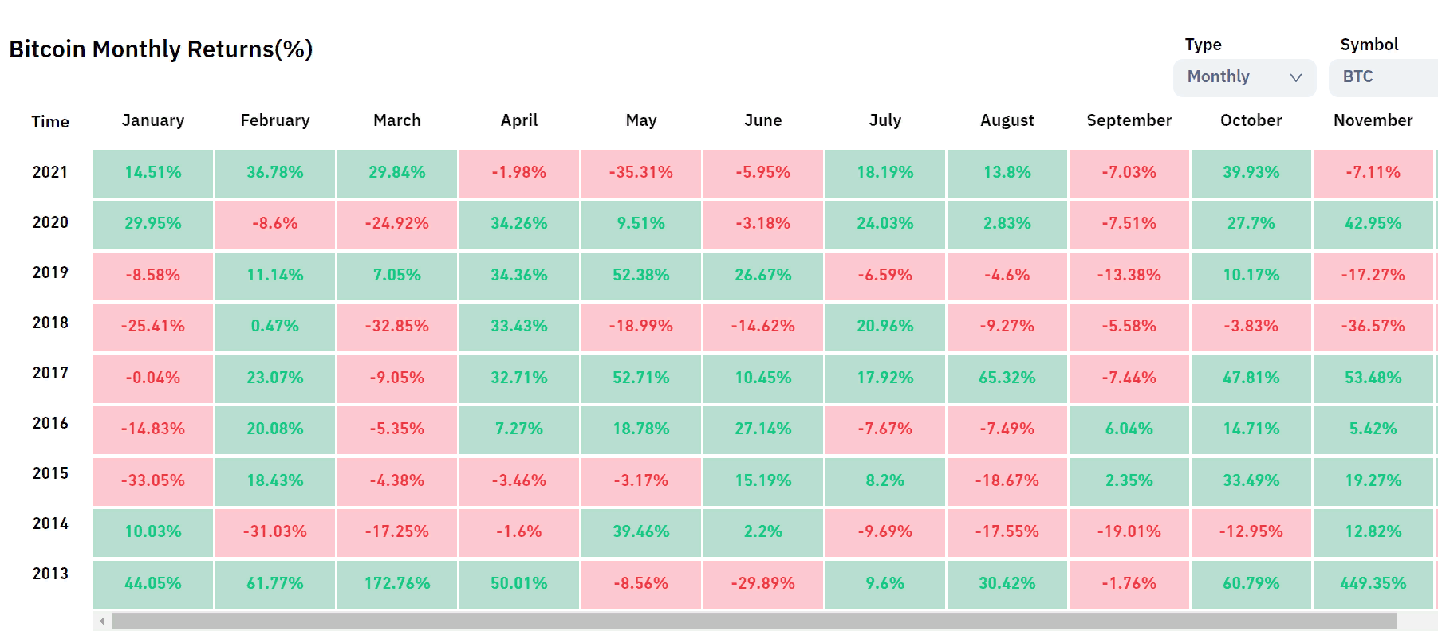1438x643 pixels.
Task: Click the January column header
Action: pyautogui.click(x=153, y=120)
